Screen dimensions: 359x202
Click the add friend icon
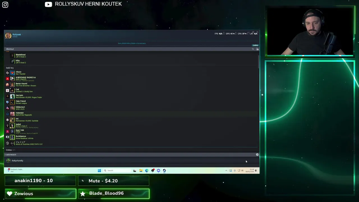coord(257,49)
